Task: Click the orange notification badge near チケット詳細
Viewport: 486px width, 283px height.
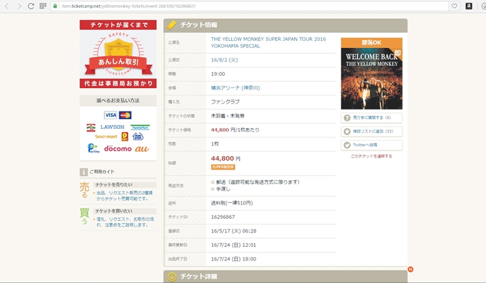Action: click(x=410, y=269)
